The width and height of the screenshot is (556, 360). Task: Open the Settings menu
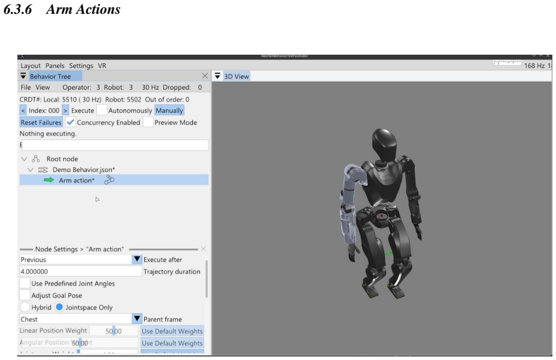tap(81, 66)
